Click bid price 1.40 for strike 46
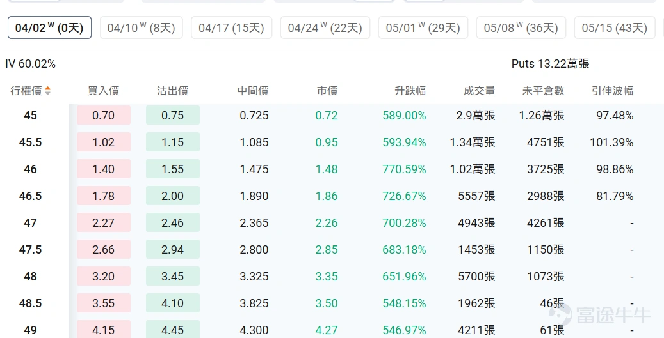 tap(104, 169)
